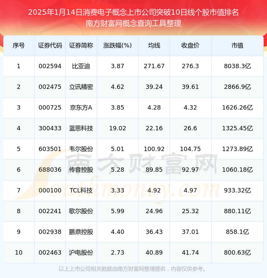Click 比亚迪 moving average 271.67
The width and height of the screenshot is (267, 278).
click(154, 66)
